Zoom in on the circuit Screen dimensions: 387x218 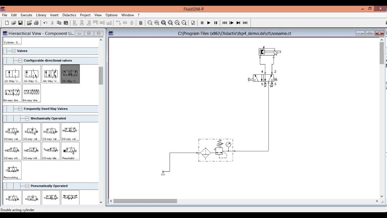pyautogui.click(x=177, y=23)
